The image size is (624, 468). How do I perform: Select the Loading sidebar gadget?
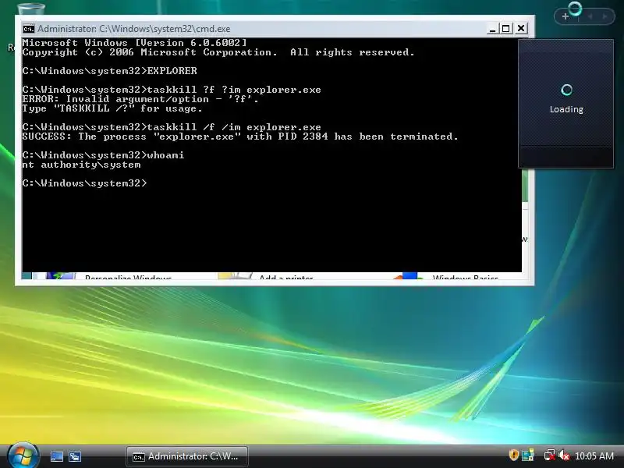566,104
